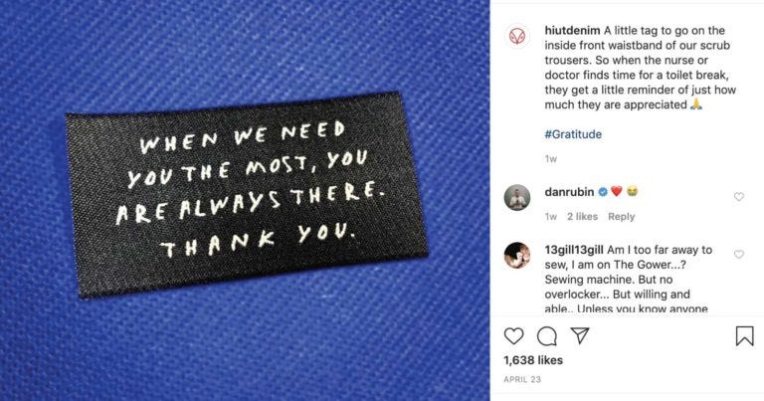Image resolution: width=764 pixels, height=401 pixels.
Task: Open the 1w caption timestamp
Action: [x=550, y=159]
